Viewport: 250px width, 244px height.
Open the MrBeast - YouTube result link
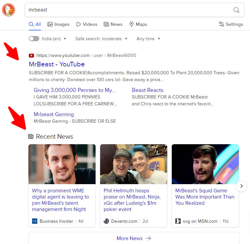pyautogui.click(x=57, y=64)
